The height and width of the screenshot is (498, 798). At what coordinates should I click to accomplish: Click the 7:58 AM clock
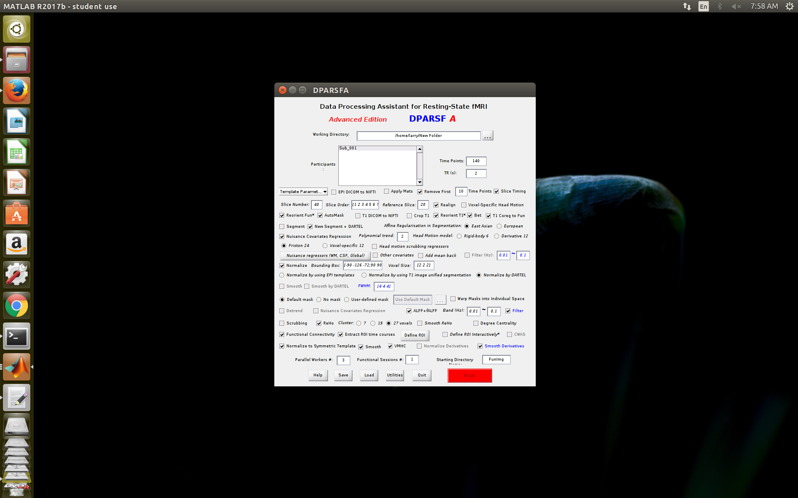click(x=764, y=6)
